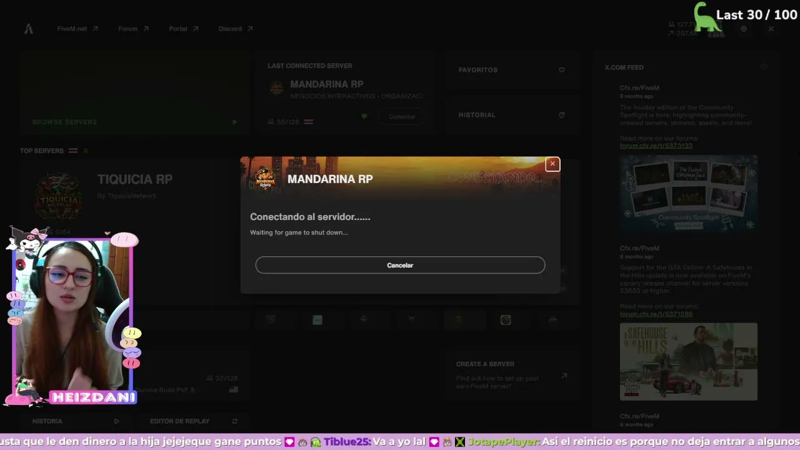Open the forum.cfx.re/t/5371288 link

tap(656, 314)
